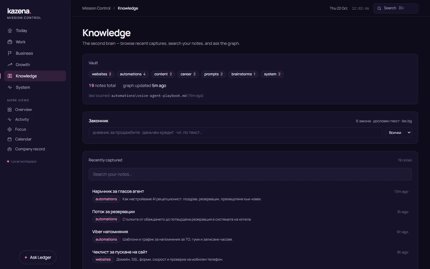
Task: Click websites tag on Чеклист за пускане
Action: [x=103, y=259]
